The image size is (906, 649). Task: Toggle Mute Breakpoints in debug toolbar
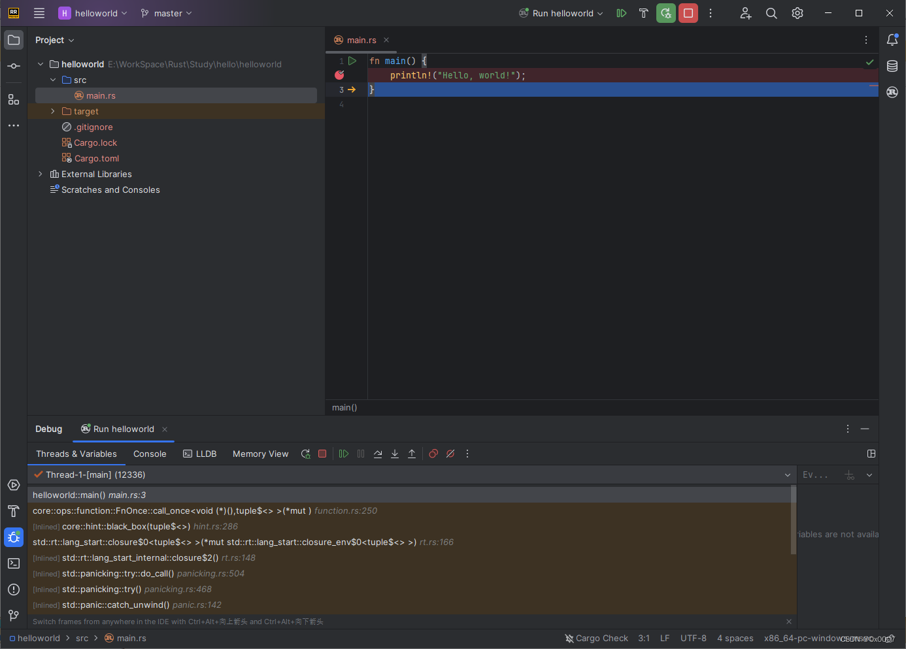(450, 454)
